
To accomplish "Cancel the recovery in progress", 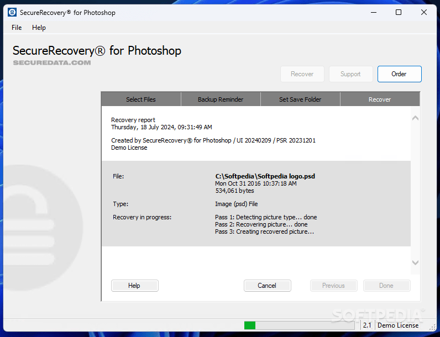I will 267,286.
